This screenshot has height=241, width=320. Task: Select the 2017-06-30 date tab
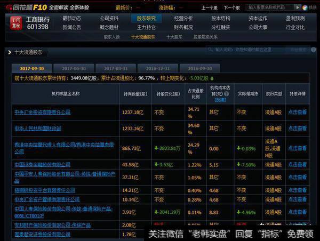74,68
